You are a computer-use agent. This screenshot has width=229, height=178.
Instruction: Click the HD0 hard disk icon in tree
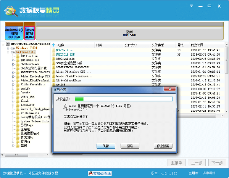8,44
